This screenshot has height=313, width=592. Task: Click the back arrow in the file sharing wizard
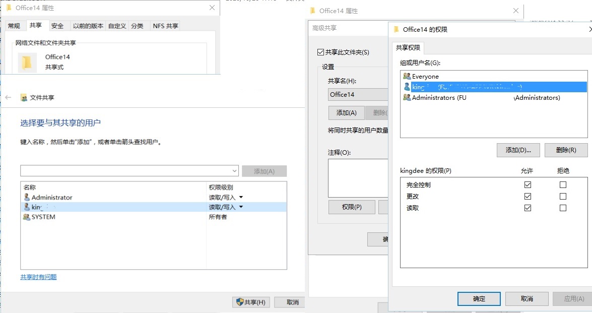(x=8, y=97)
